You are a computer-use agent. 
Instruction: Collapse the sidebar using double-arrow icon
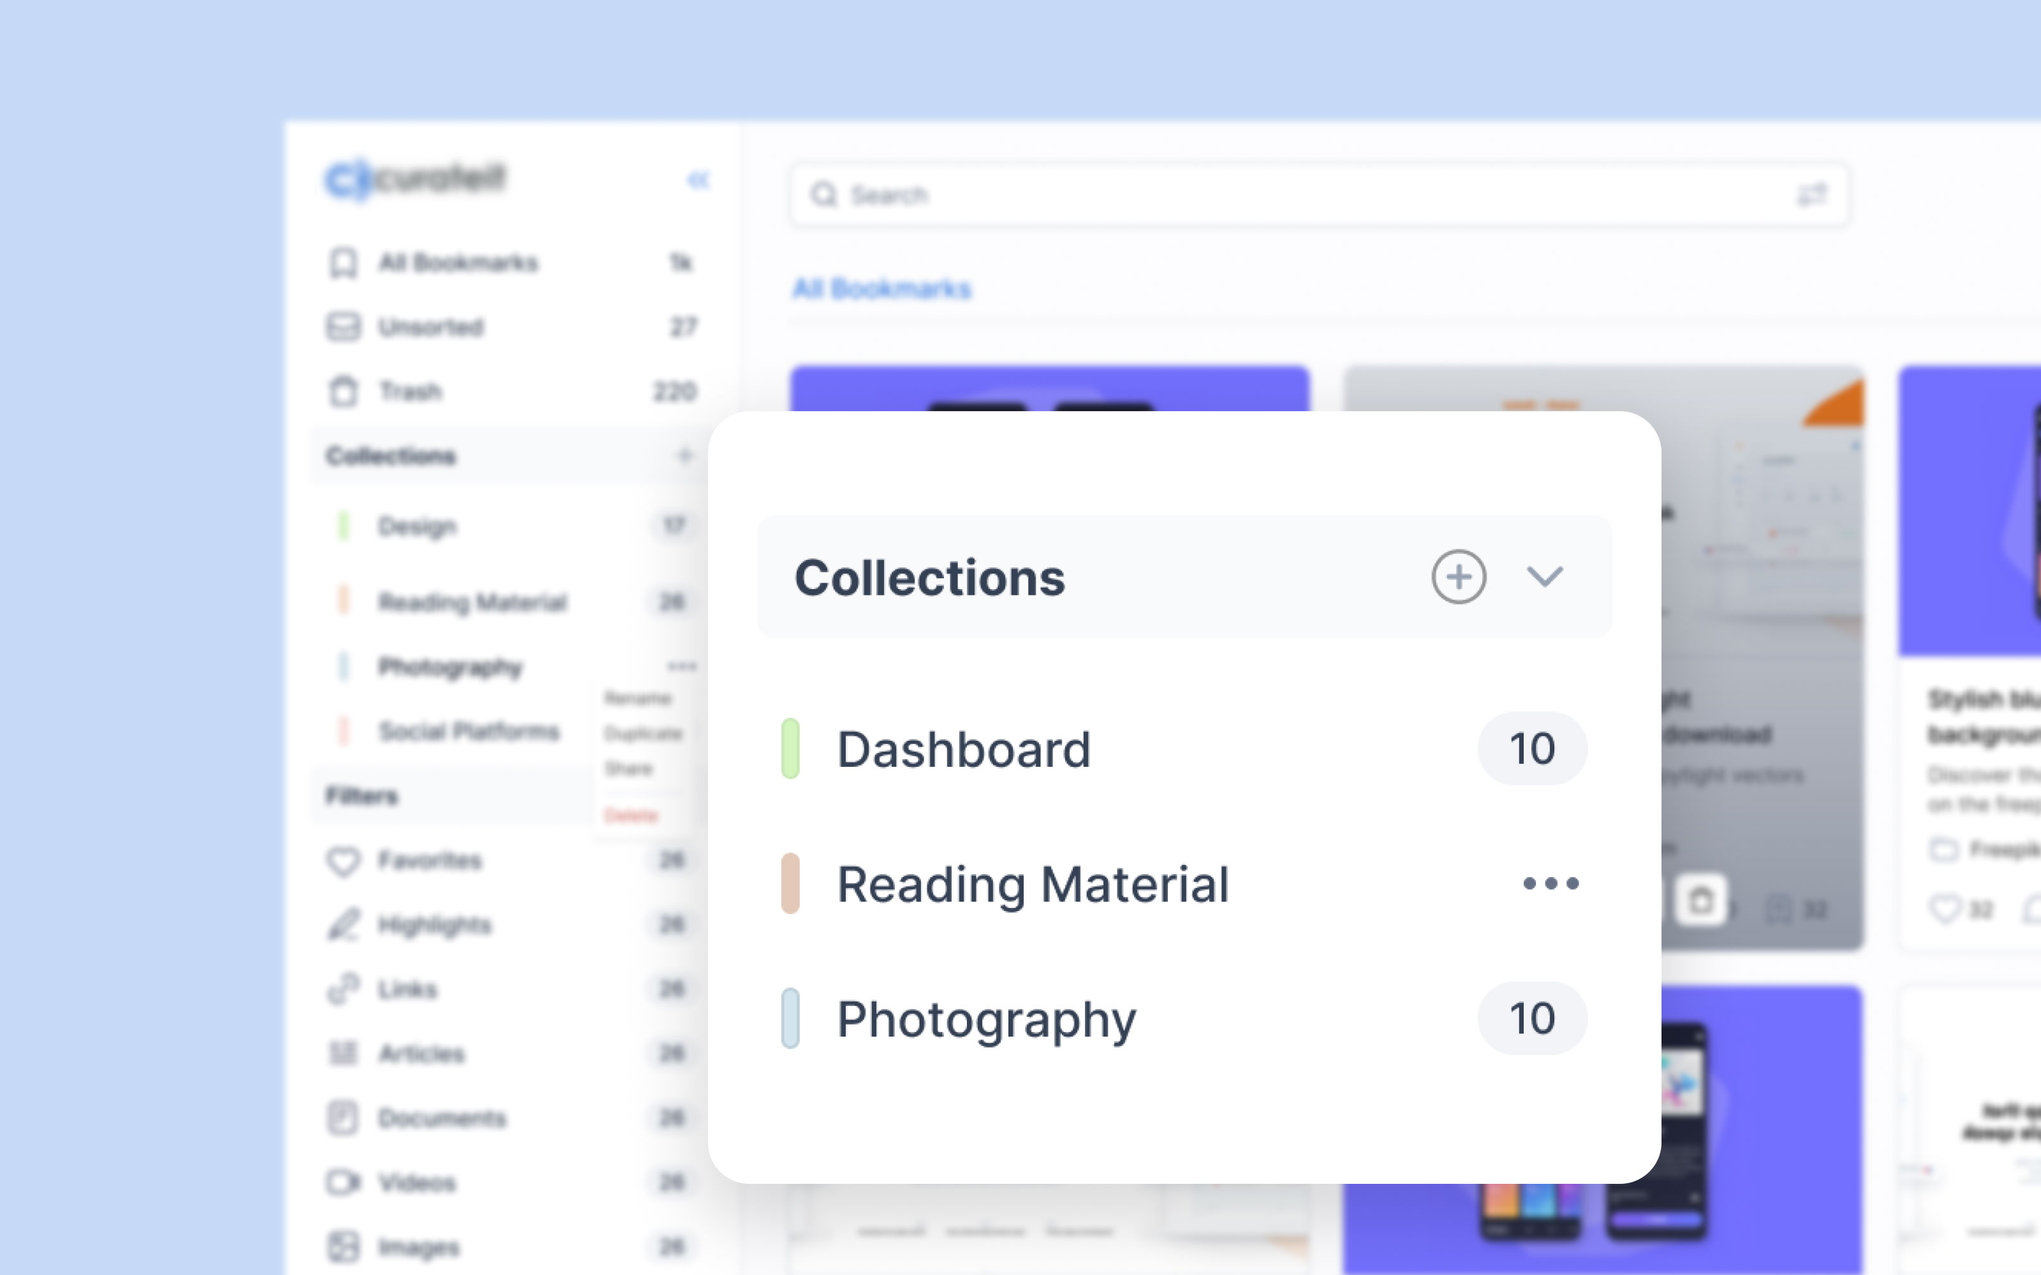698,180
